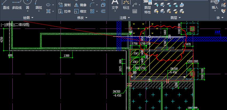227x110 pixels.
Task: Click the turn layer off bulb icon
Action: coord(156,5)
